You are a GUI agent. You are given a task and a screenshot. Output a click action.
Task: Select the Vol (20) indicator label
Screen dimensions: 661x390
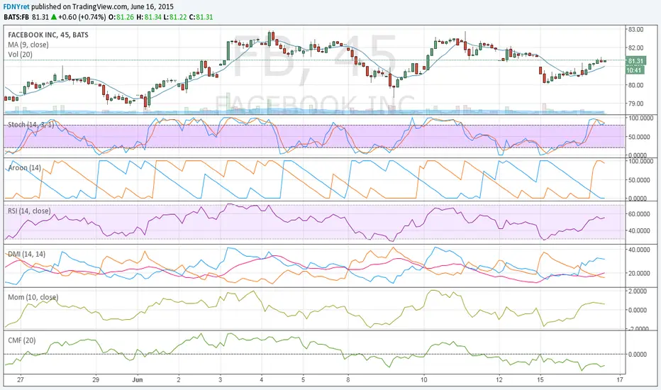21,55
